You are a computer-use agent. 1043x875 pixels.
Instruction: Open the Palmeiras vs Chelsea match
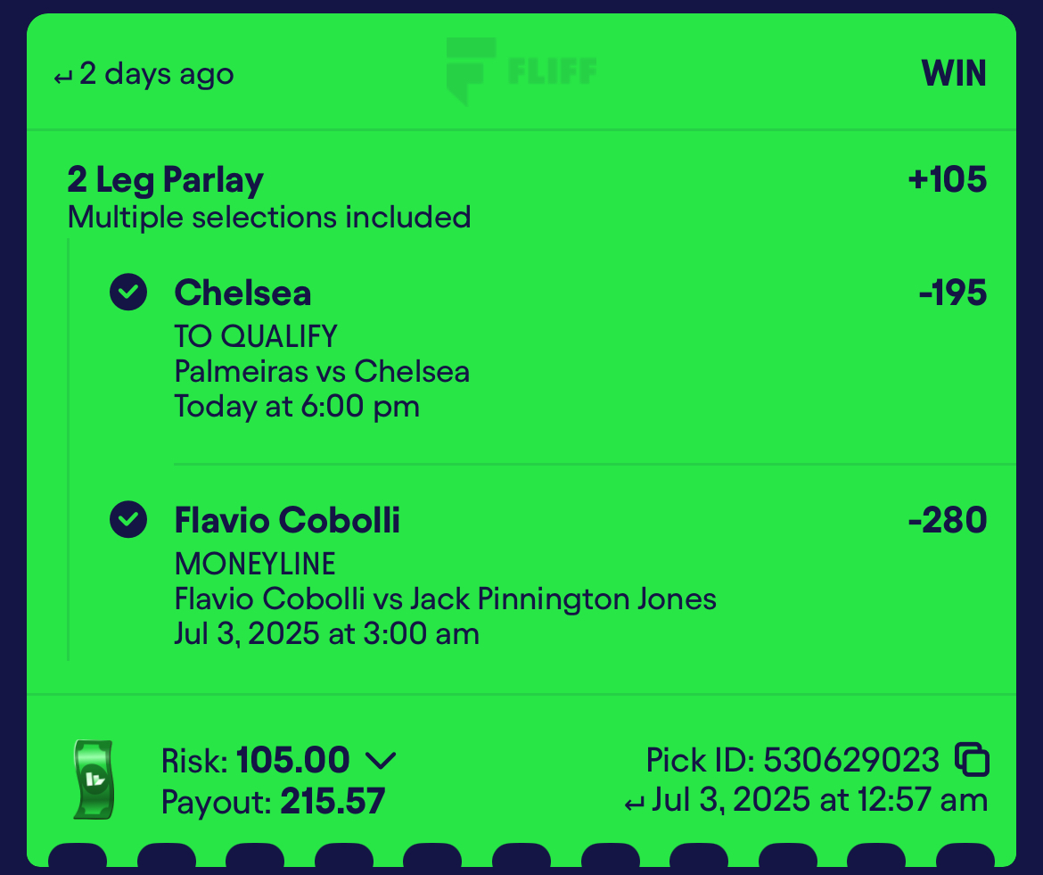pos(322,371)
